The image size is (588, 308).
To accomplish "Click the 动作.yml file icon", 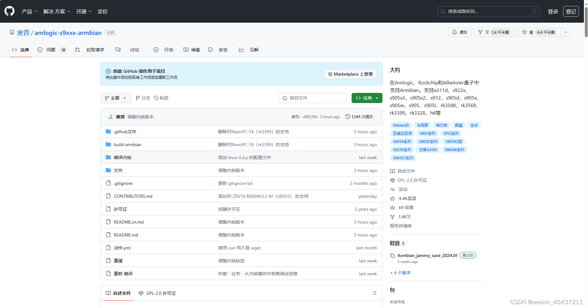I will point(109,248).
